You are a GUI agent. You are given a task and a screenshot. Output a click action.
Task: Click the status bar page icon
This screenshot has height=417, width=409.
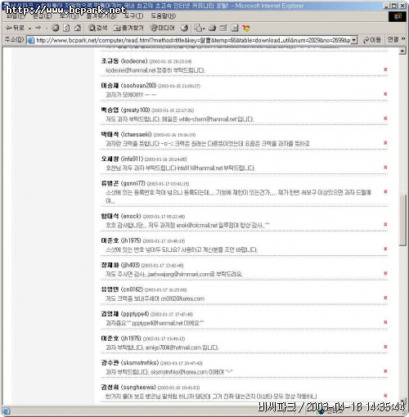point(7,411)
